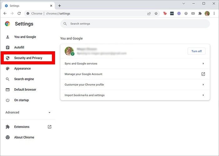Open Manage your Google Account

[x=135, y=74]
